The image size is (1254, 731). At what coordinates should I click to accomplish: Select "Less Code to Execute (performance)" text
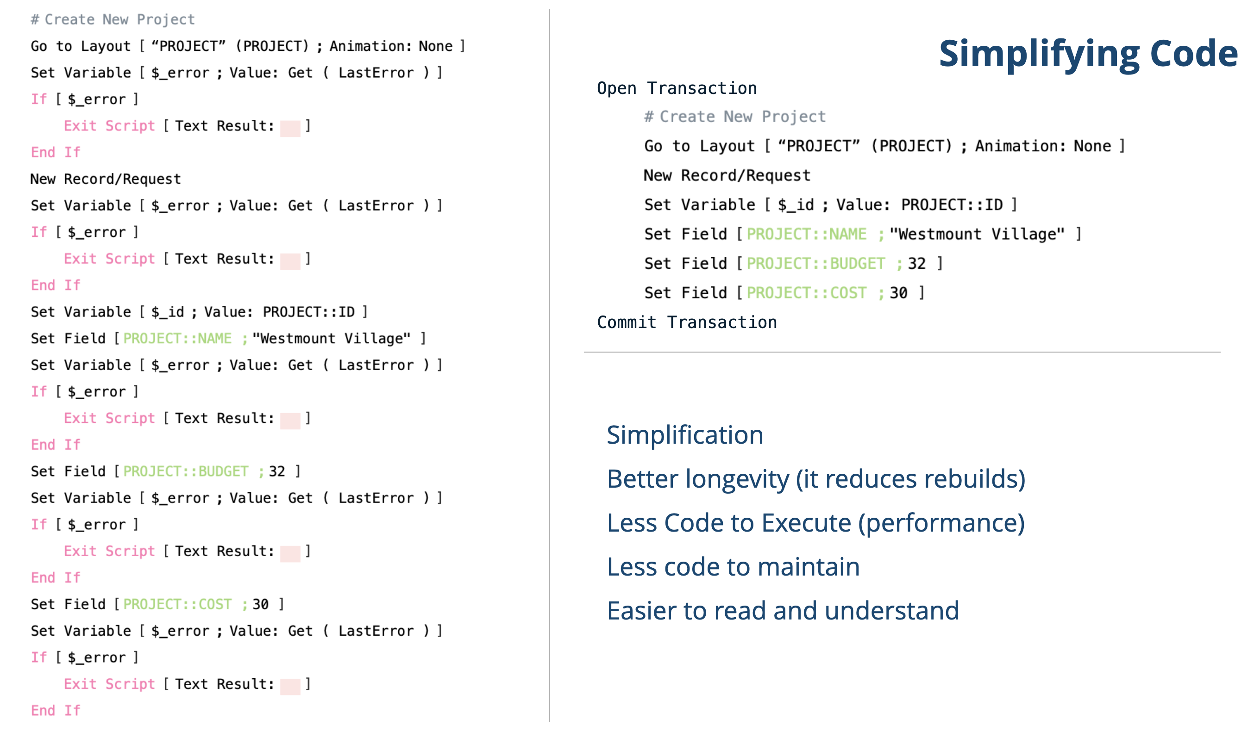pos(815,523)
